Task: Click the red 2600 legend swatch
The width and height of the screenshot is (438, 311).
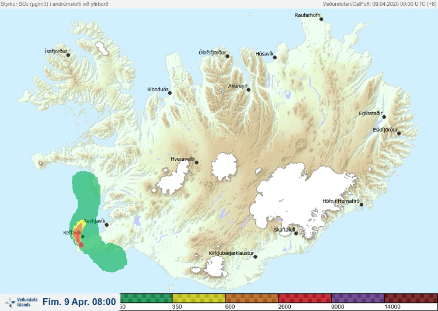Action: [x=305, y=298]
